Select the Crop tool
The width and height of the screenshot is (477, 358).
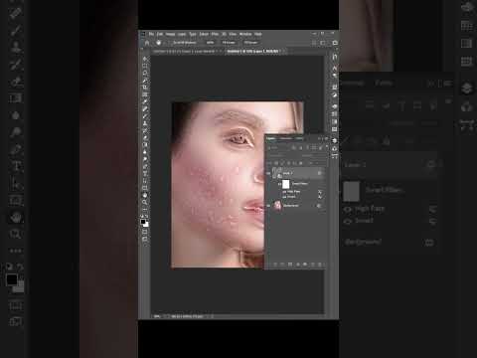(x=145, y=87)
